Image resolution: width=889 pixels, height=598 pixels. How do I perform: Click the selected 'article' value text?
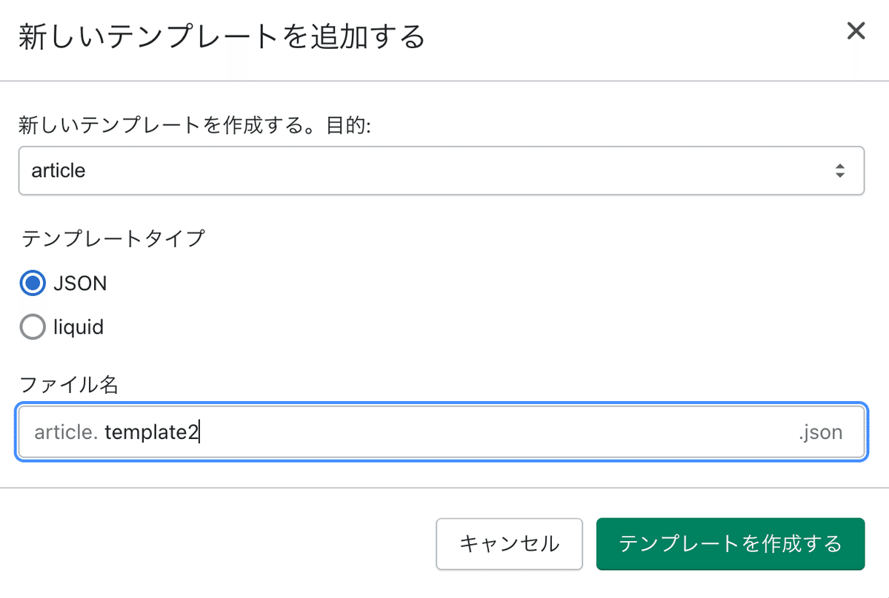(59, 171)
